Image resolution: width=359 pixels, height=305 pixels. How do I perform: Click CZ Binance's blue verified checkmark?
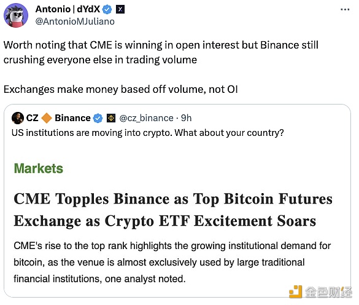click(98, 118)
